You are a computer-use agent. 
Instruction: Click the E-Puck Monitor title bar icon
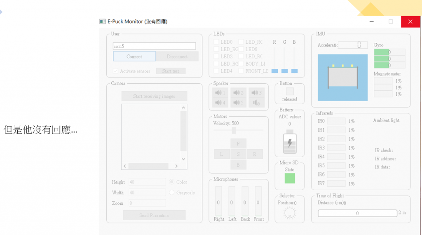click(x=102, y=21)
